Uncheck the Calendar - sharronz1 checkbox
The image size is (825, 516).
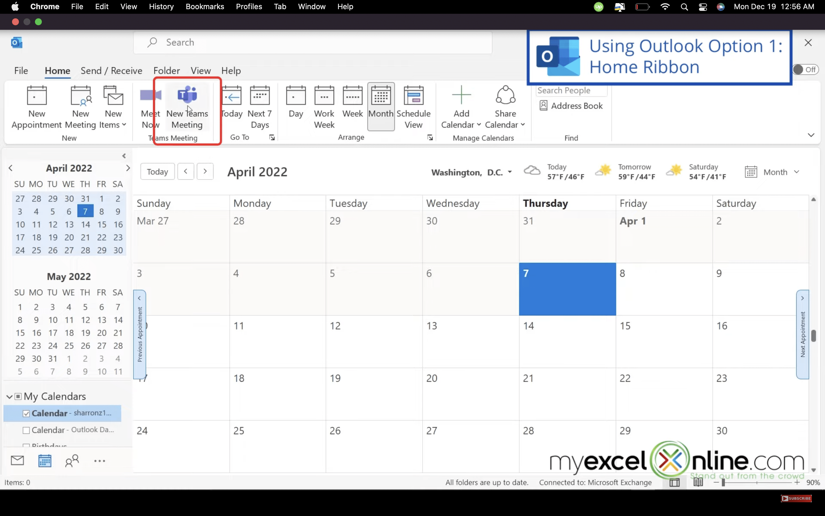coord(26,413)
